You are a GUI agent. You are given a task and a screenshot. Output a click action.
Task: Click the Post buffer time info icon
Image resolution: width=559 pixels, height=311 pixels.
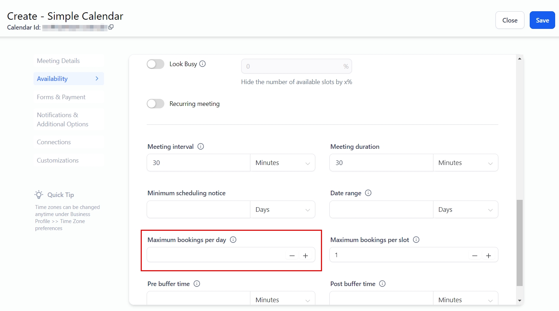click(x=382, y=284)
